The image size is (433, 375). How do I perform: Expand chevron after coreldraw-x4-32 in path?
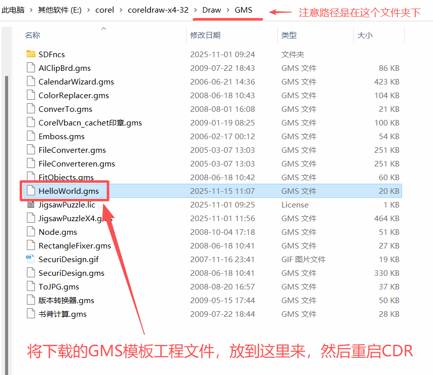click(x=195, y=10)
